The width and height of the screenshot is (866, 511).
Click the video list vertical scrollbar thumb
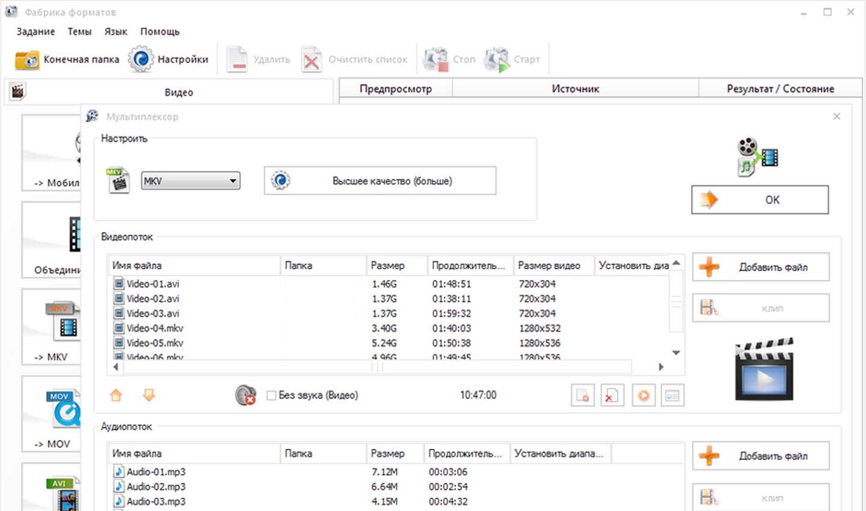point(677,301)
